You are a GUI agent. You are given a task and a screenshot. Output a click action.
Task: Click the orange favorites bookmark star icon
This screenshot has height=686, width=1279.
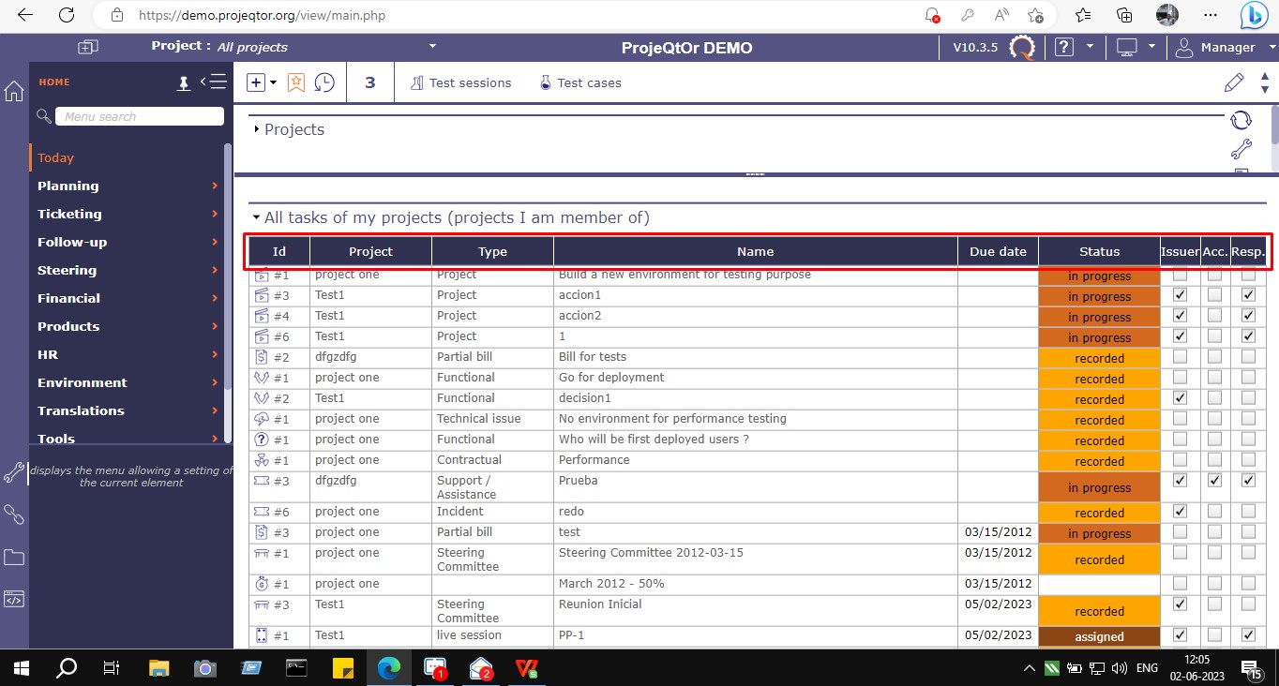pyautogui.click(x=296, y=82)
